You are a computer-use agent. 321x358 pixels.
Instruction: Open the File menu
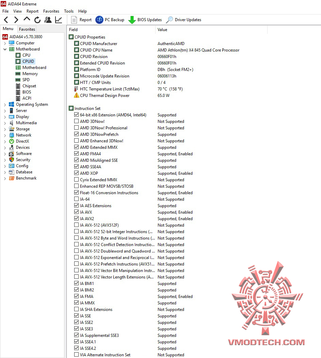tap(5, 11)
